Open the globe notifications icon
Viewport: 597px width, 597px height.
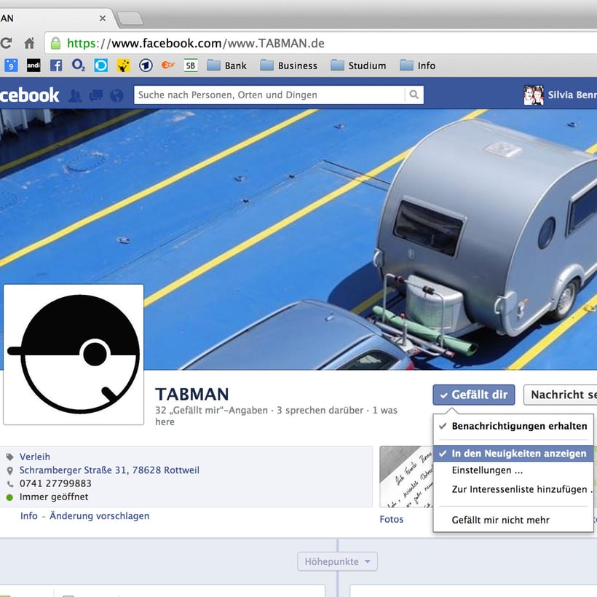(x=115, y=95)
